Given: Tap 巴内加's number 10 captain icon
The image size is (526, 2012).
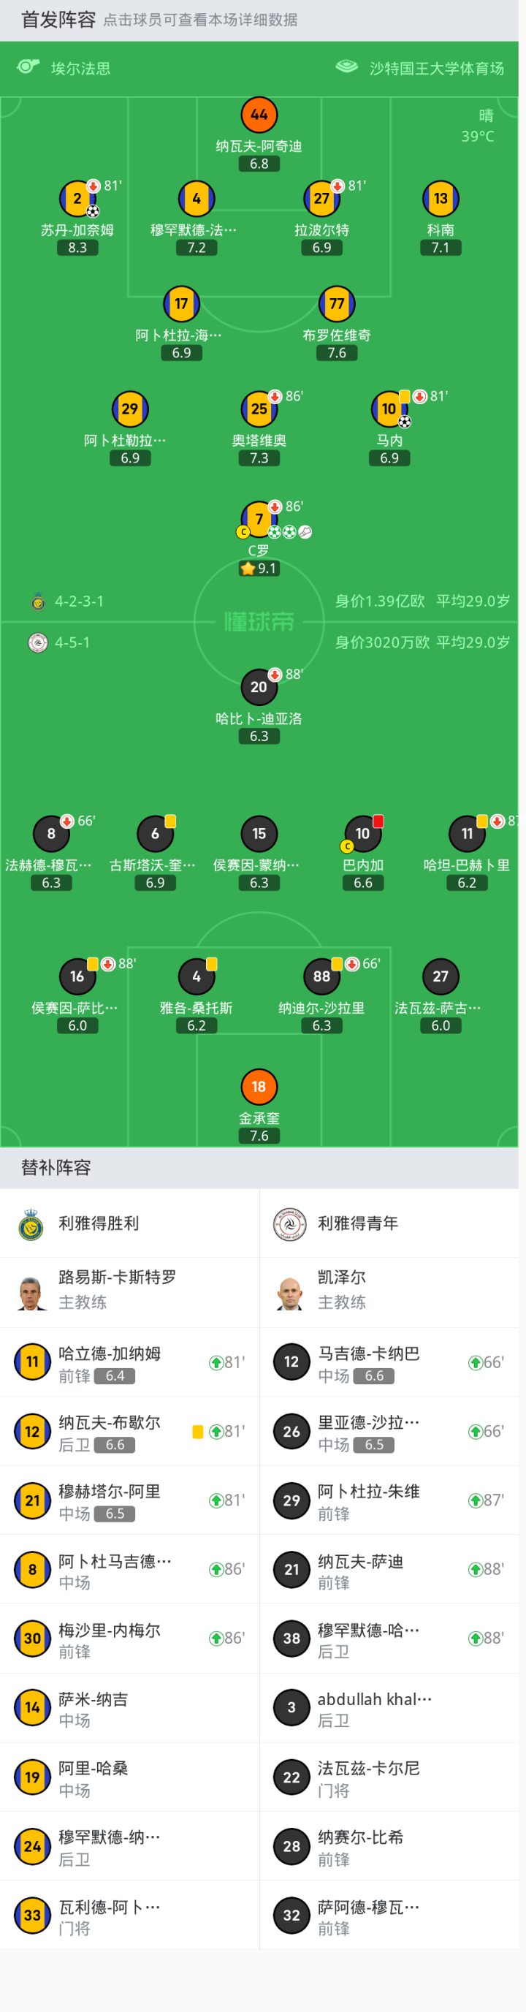Looking at the screenshot, I should tap(363, 833).
